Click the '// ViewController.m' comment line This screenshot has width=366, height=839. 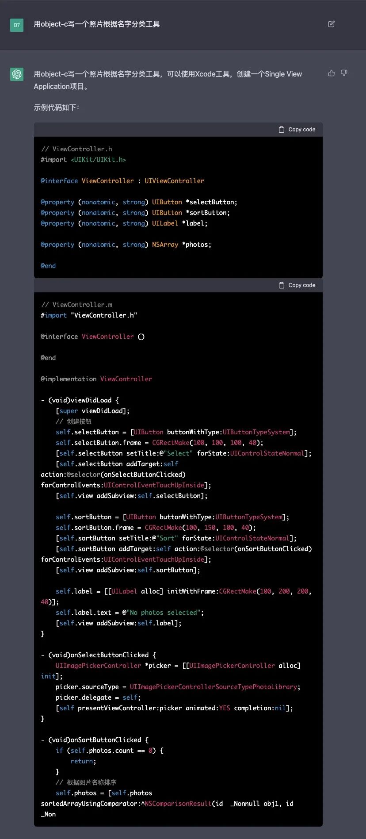pos(76,305)
